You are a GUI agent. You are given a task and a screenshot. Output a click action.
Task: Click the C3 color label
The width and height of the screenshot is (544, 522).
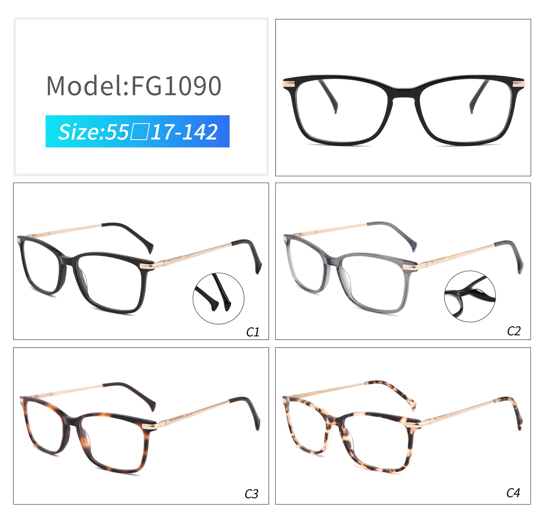[x=252, y=494]
